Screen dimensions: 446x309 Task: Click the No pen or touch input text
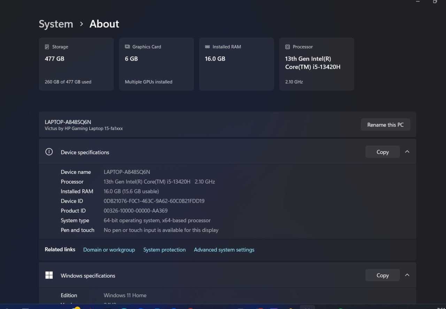tap(161, 230)
